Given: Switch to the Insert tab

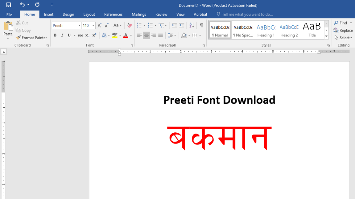Looking at the screenshot, I should [49, 14].
